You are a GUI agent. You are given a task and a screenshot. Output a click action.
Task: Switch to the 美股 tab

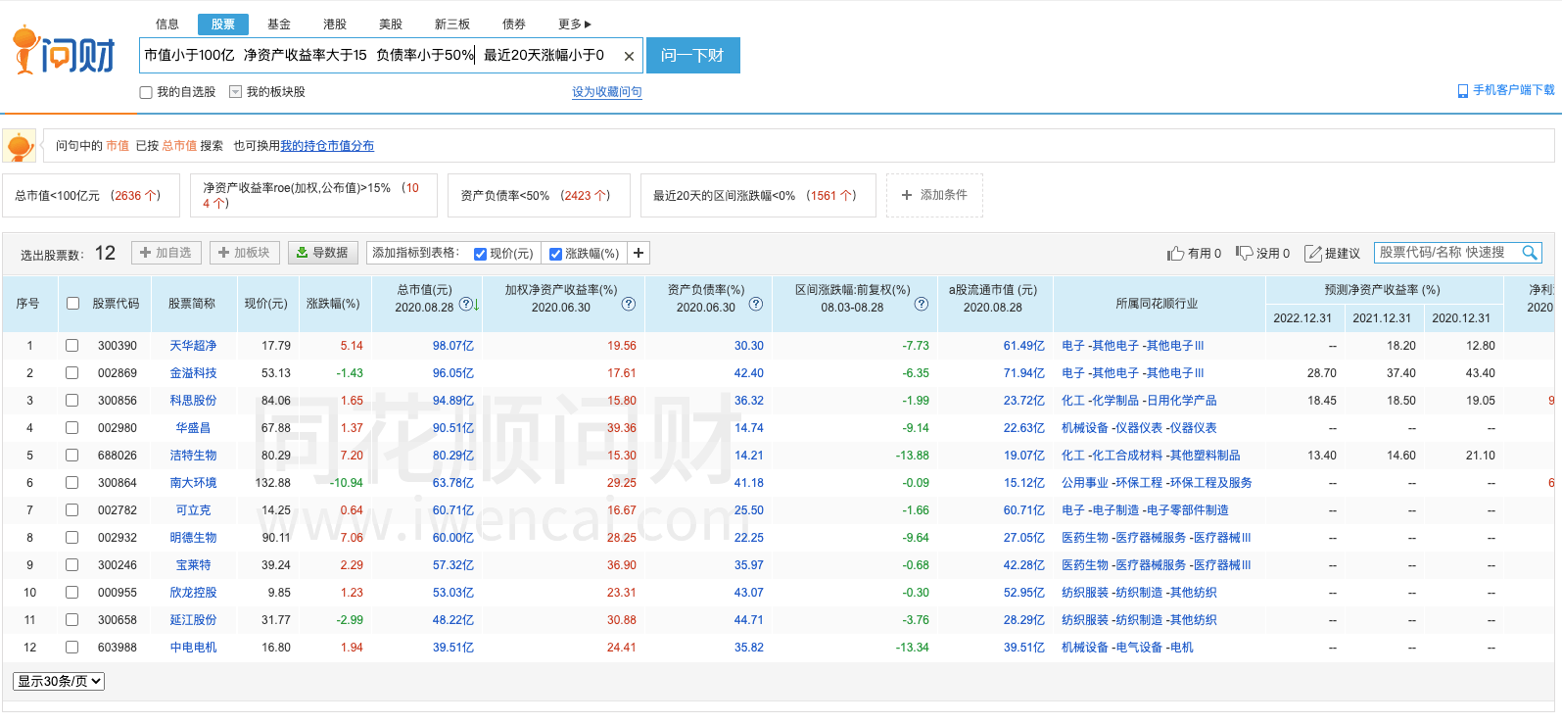pyautogui.click(x=391, y=24)
